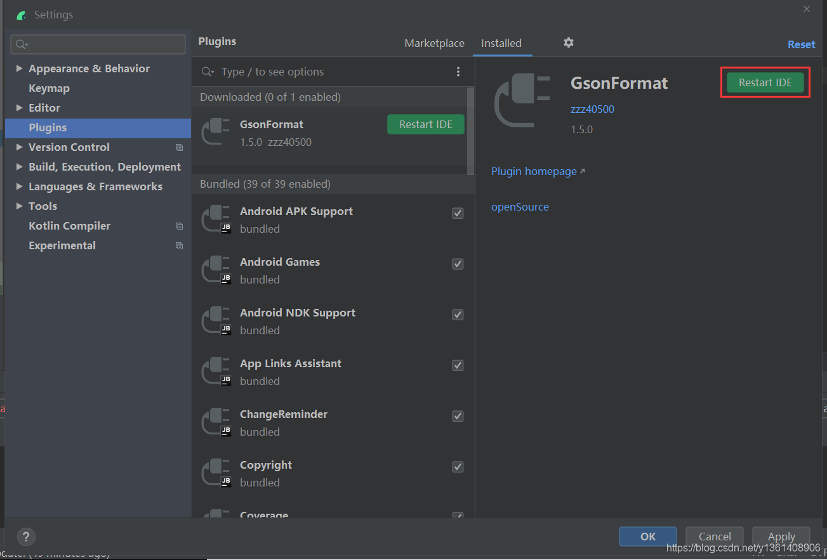Expand Appearance & Behavior settings
827x560 pixels.
(x=20, y=68)
